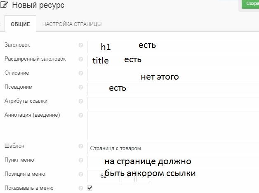The width and height of the screenshot is (259, 193).
Task: Switch to the ОБЩИЕ tab
Action: 20,24
